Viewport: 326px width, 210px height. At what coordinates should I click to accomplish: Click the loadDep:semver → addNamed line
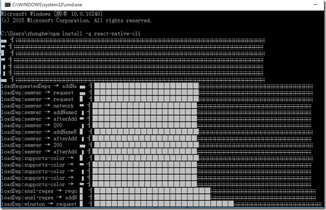(x=39, y=112)
